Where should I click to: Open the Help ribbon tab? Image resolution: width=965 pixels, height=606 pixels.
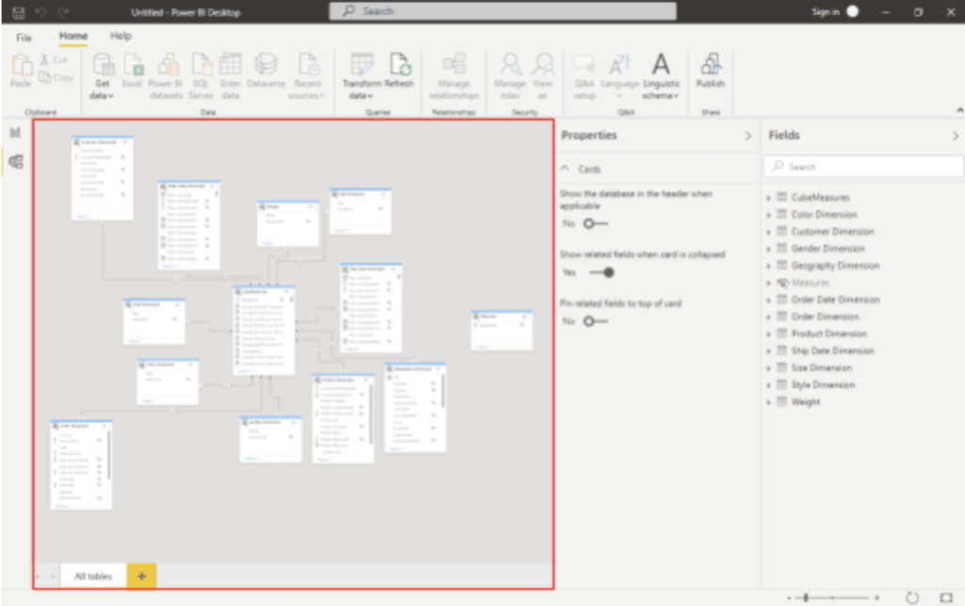122,37
